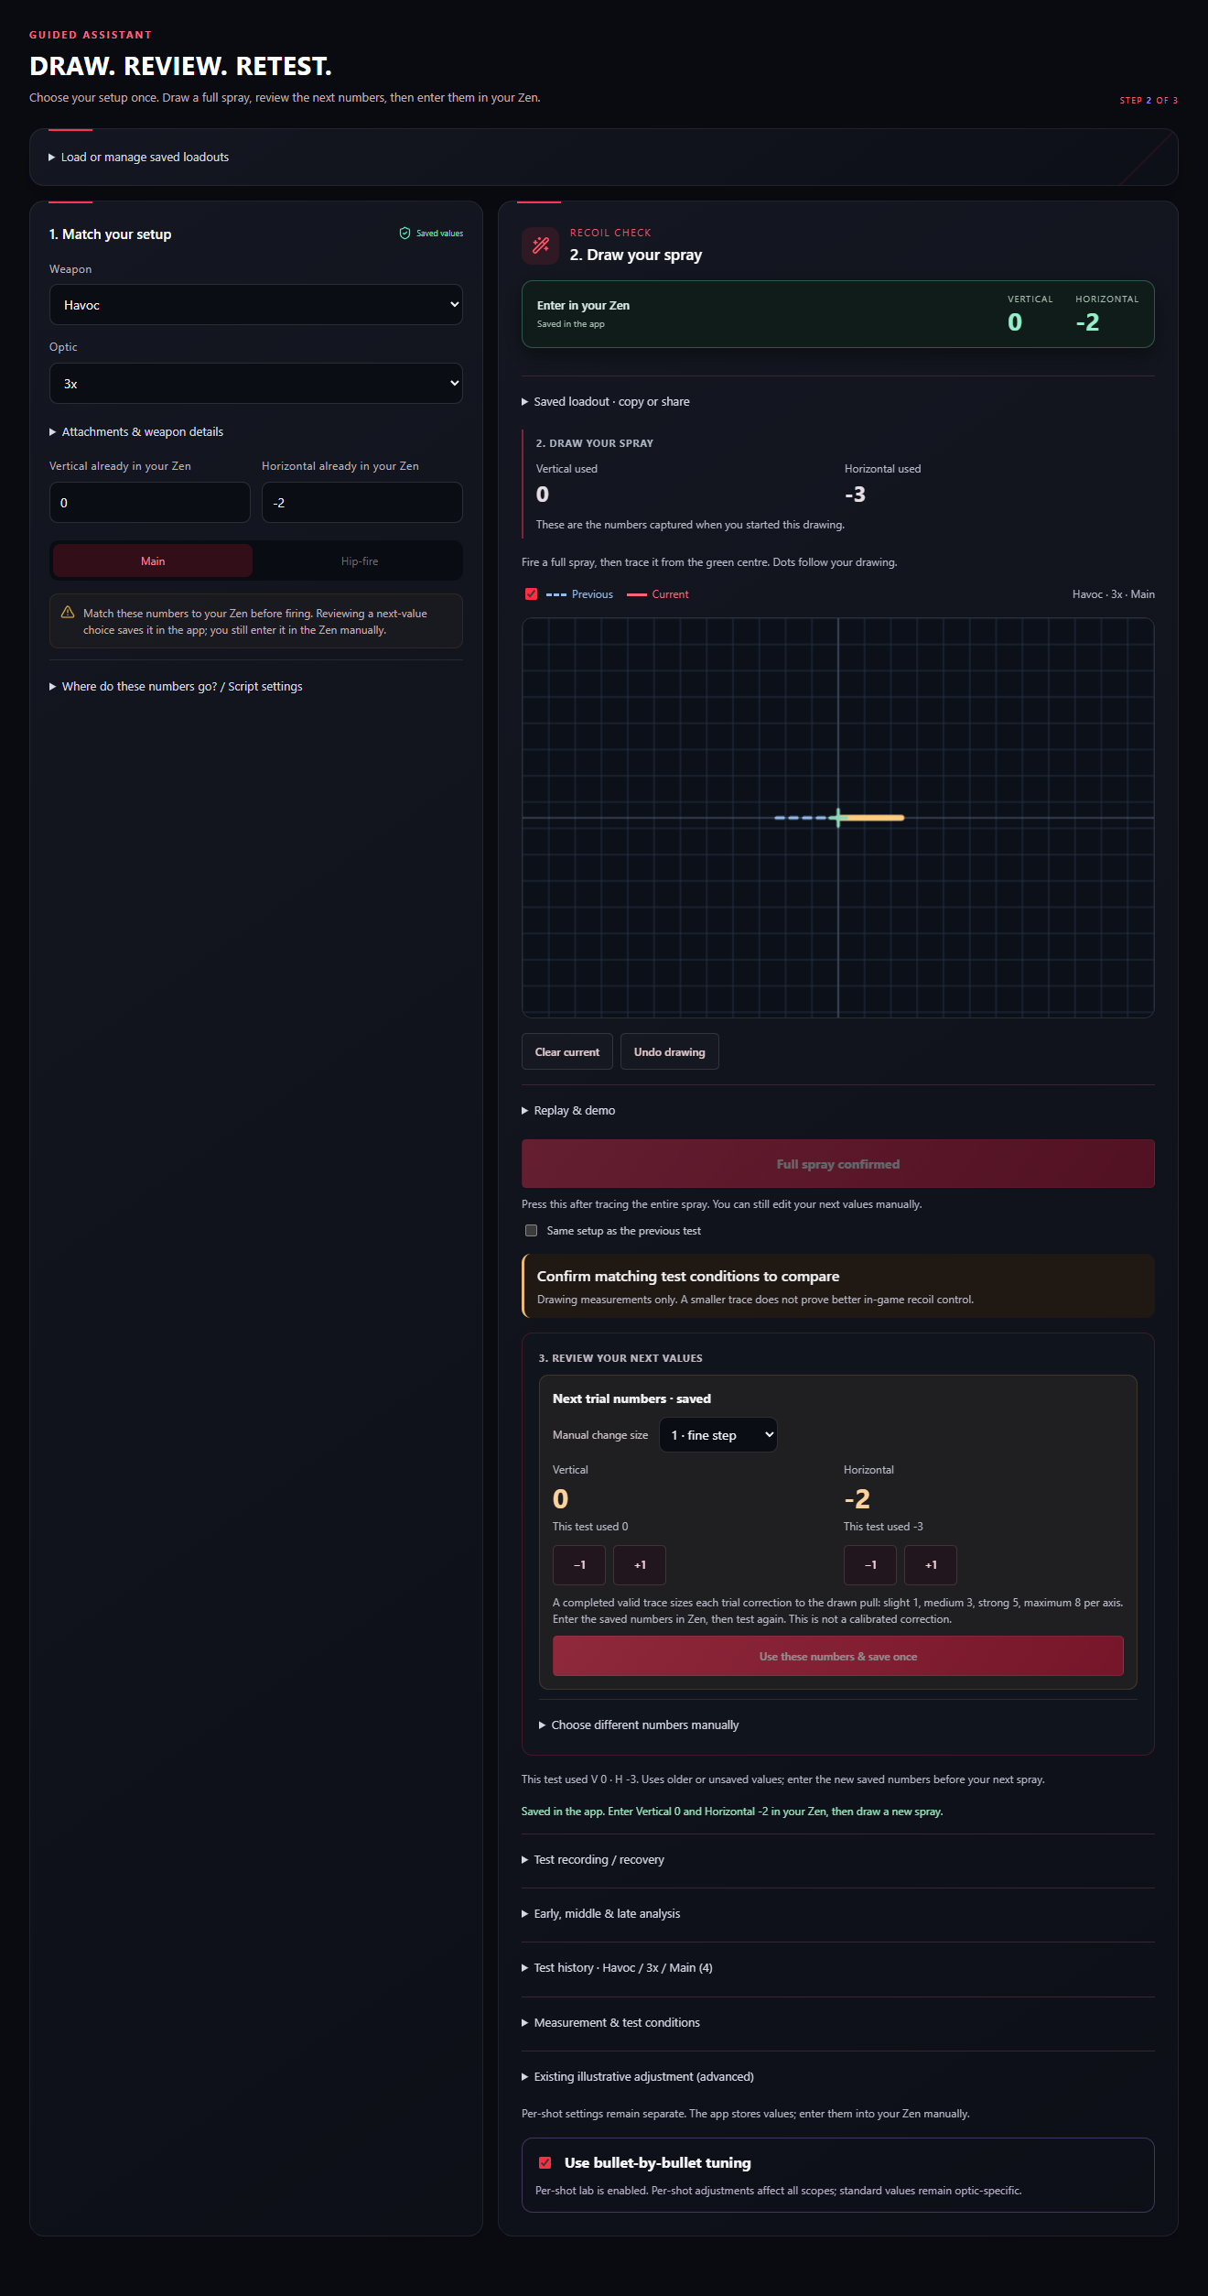1208x2296 pixels.
Task: Click the recoil check wand icon
Action: (x=540, y=245)
